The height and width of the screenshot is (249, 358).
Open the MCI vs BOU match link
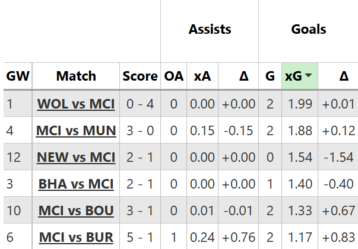(x=76, y=210)
